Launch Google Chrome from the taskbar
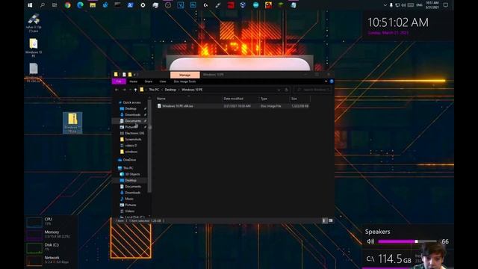478x269 pixels. tap(67, 5)
